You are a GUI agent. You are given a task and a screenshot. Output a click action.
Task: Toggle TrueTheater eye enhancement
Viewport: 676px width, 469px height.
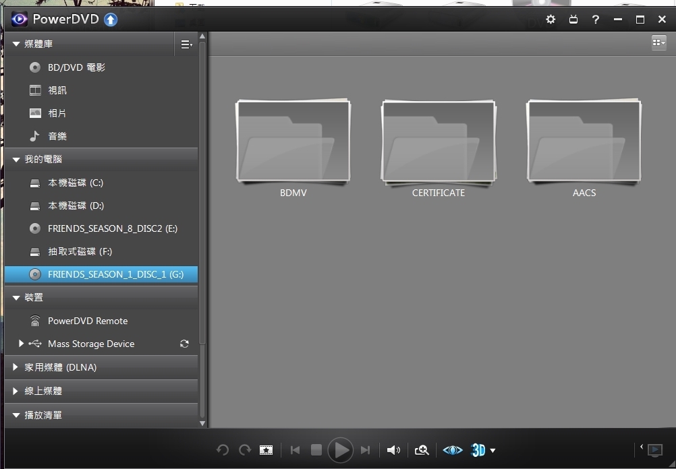[453, 450]
